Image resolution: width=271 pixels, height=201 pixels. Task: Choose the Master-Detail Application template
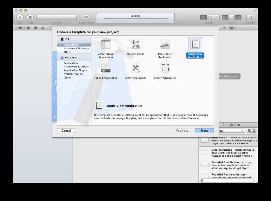(106, 49)
